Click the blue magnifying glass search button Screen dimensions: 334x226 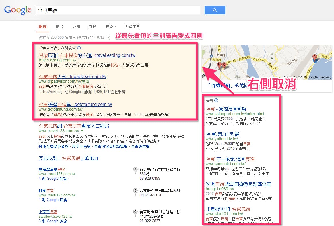click(215, 10)
